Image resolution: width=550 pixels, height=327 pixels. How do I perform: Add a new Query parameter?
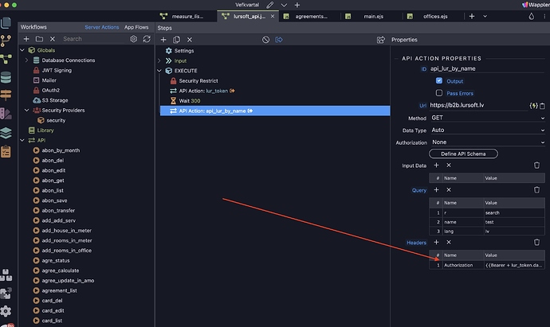(436, 190)
